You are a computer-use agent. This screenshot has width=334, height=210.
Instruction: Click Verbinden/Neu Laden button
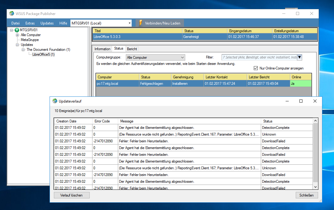[x=159, y=23]
